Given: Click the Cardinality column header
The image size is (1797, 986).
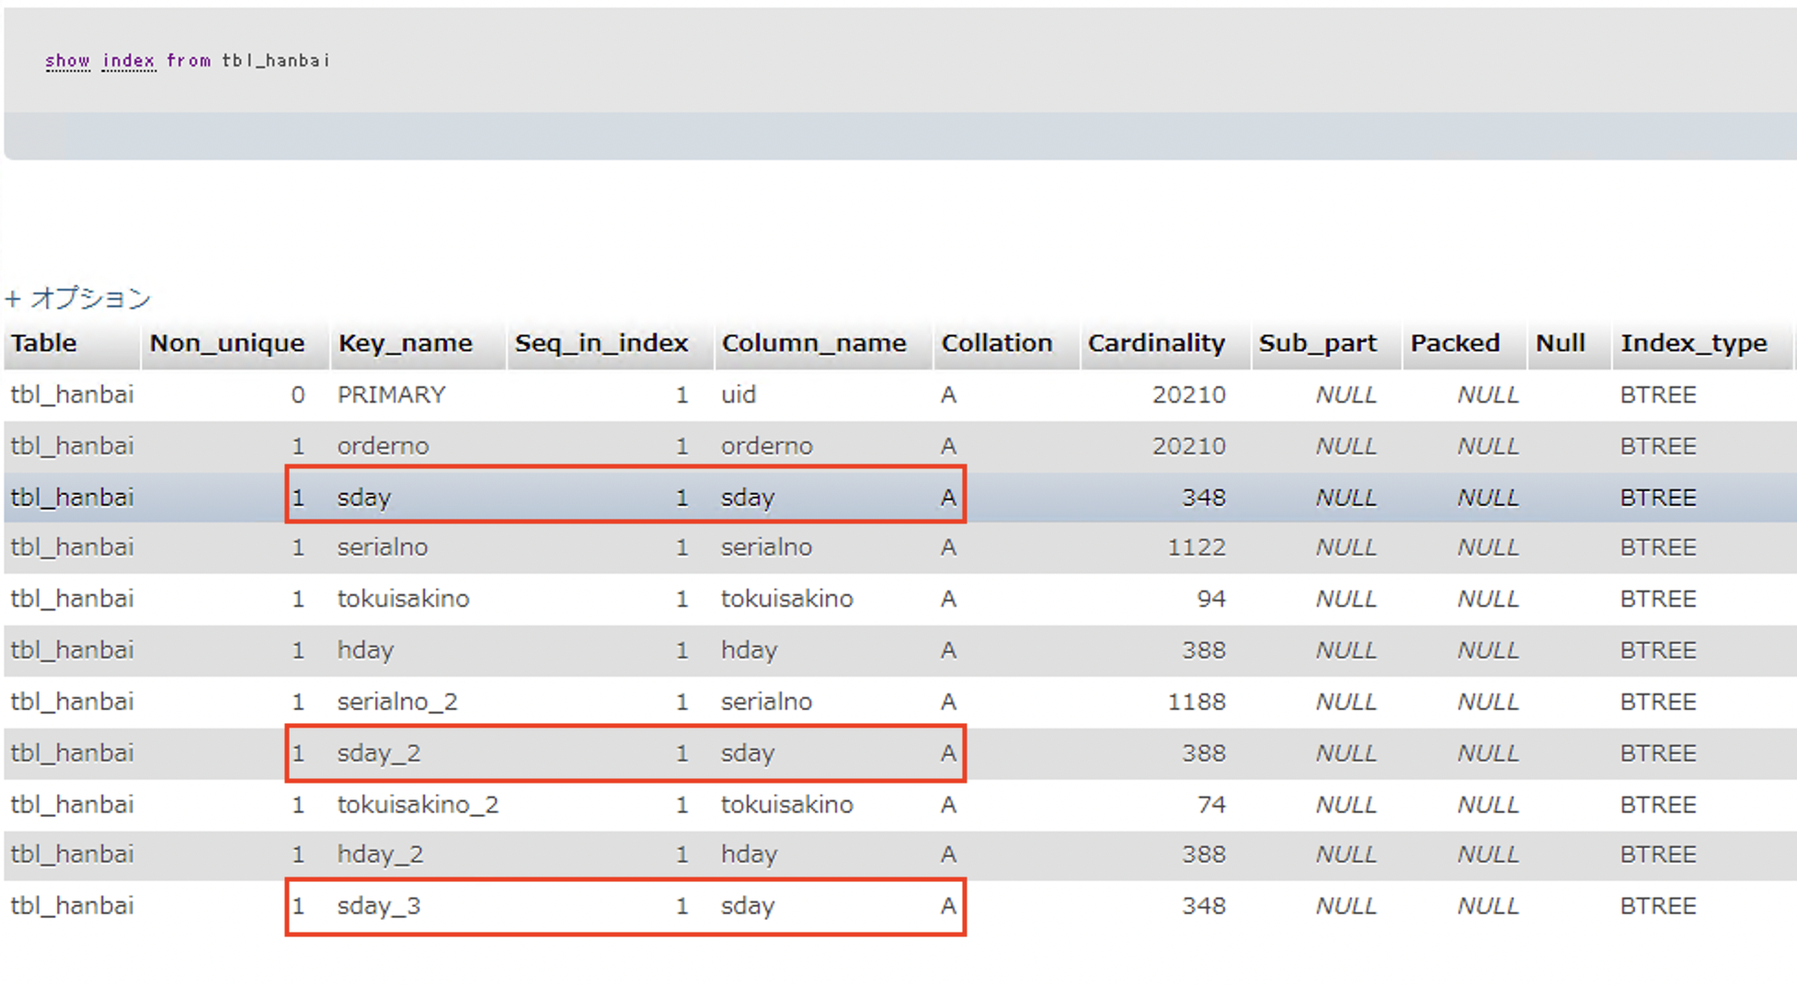Looking at the screenshot, I should click(1156, 343).
